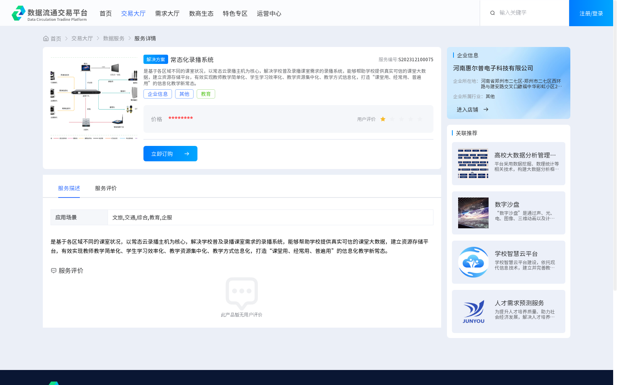Click the arrow icon beside 进入店铺
Viewport: 617px width, 385px height.
(x=486, y=109)
